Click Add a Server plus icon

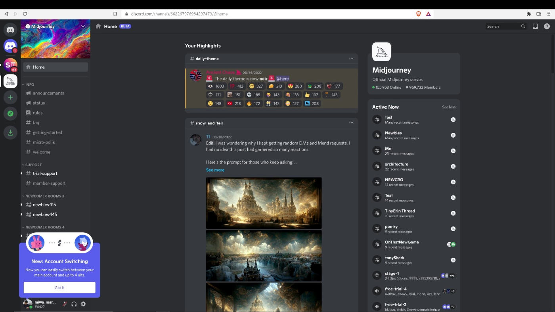tap(10, 97)
